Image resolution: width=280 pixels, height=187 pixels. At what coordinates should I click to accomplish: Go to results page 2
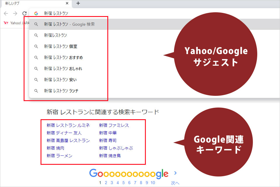point(106,183)
